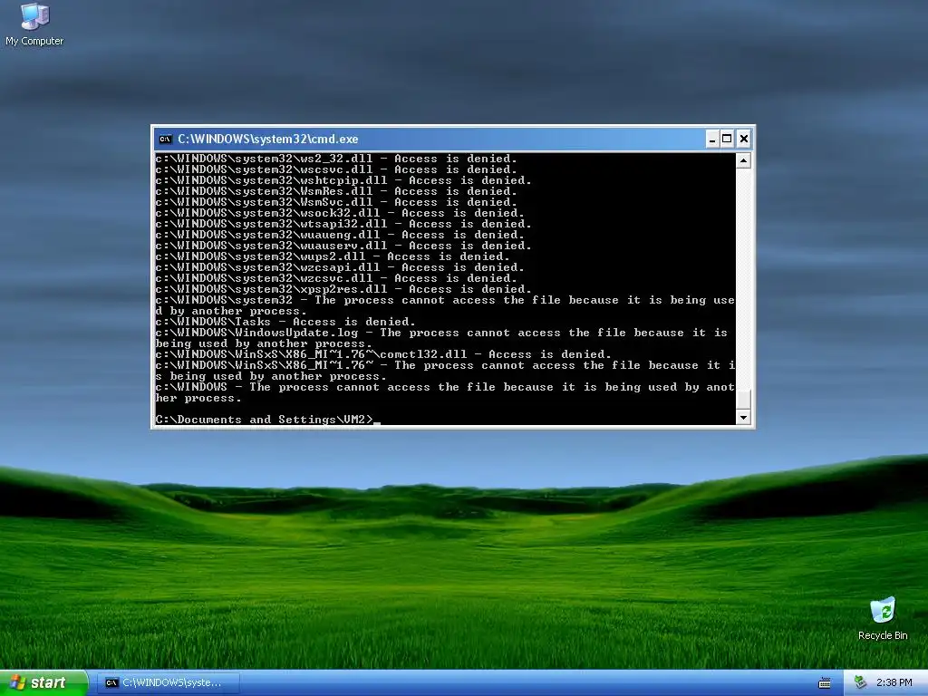Screen dimensions: 928x696
Task: Click the c:\WINDOWS\Tasks access denied line
Action: point(285,322)
